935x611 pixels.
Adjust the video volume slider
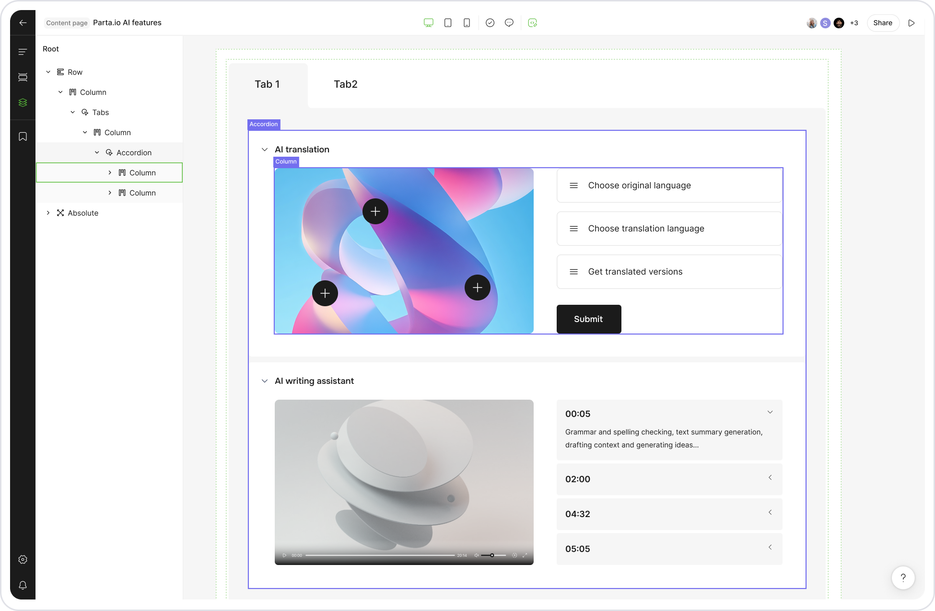pos(492,555)
